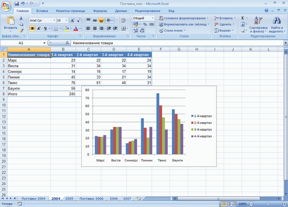Toggle wrap text
288x207 pixels.
(x=123, y=20)
